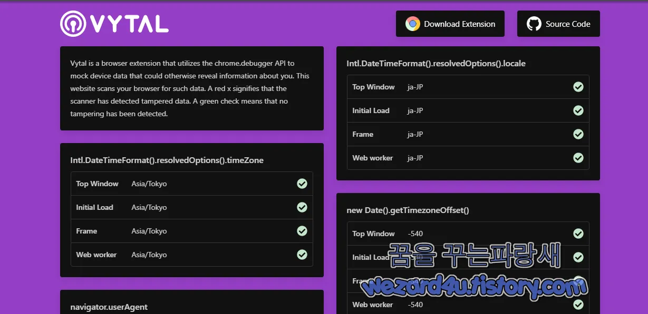Select the Intl.DateTimeFormat().resolvedOptions().locale heading

click(436, 63)
